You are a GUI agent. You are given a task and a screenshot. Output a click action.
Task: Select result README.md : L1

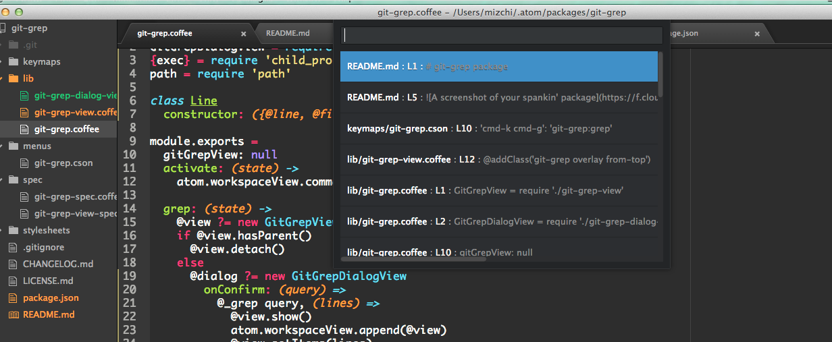498,67
